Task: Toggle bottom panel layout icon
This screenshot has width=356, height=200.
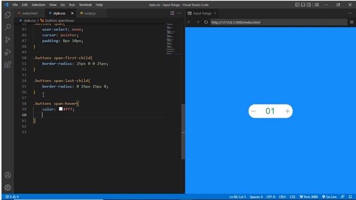Action: 303,4
